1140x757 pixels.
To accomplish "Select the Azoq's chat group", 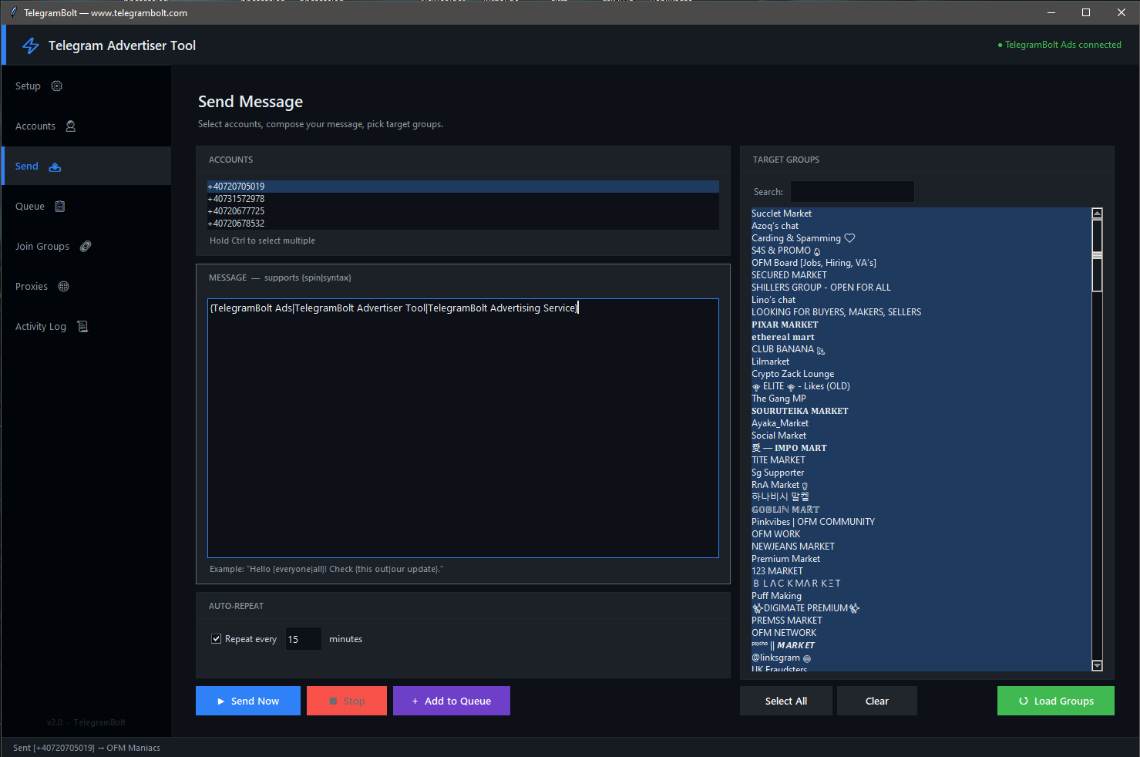I will (921, 226).
